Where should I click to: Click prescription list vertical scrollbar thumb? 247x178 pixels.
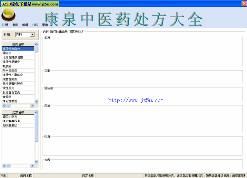(36, 128)
